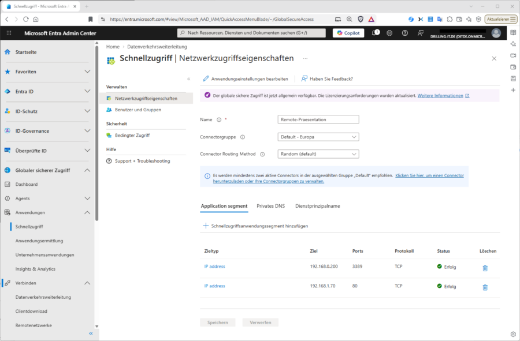
Task: Open the account avatar menu
Action: click(x=496, y=33)
